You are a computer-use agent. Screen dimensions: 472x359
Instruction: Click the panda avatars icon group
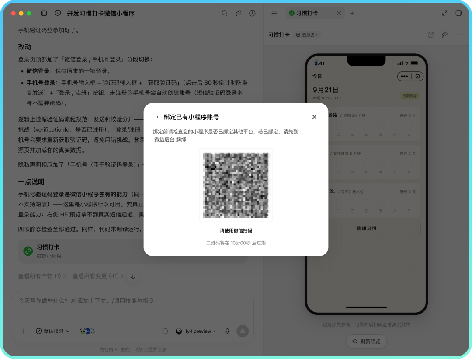pos(87,331)
